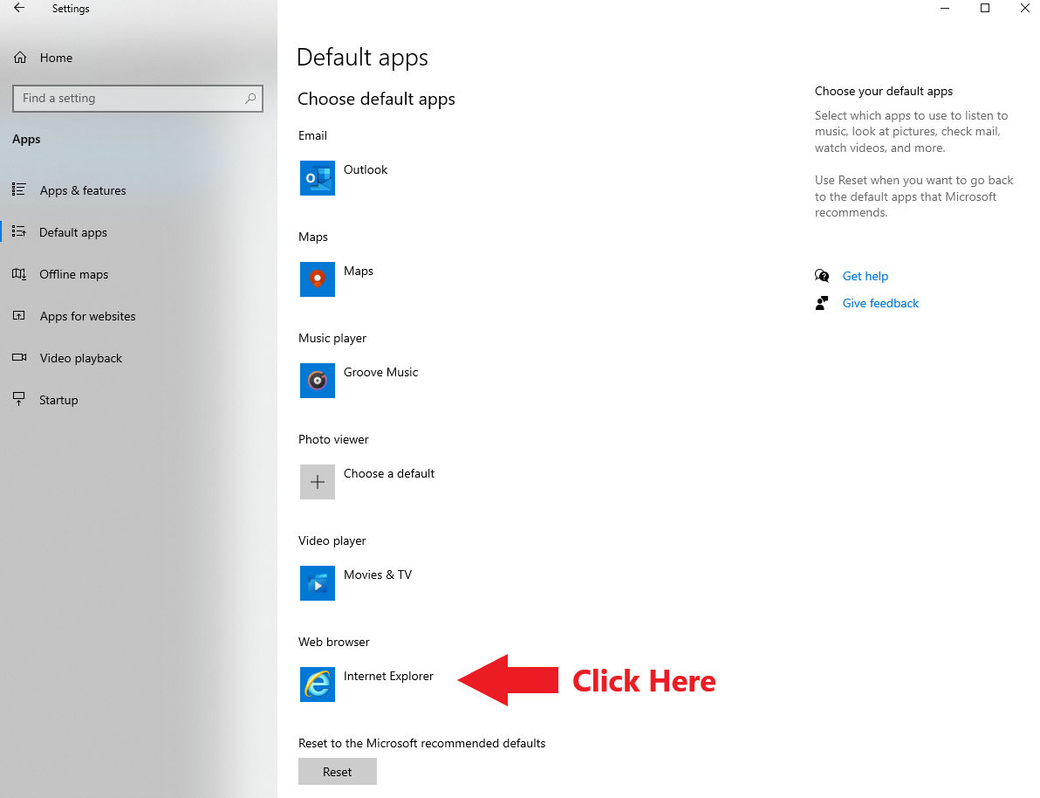The width and height of the screenshot is (1040, 798).
Task: Maximize the Settings window
Action: pyautogui.click(x=985, y=8)
